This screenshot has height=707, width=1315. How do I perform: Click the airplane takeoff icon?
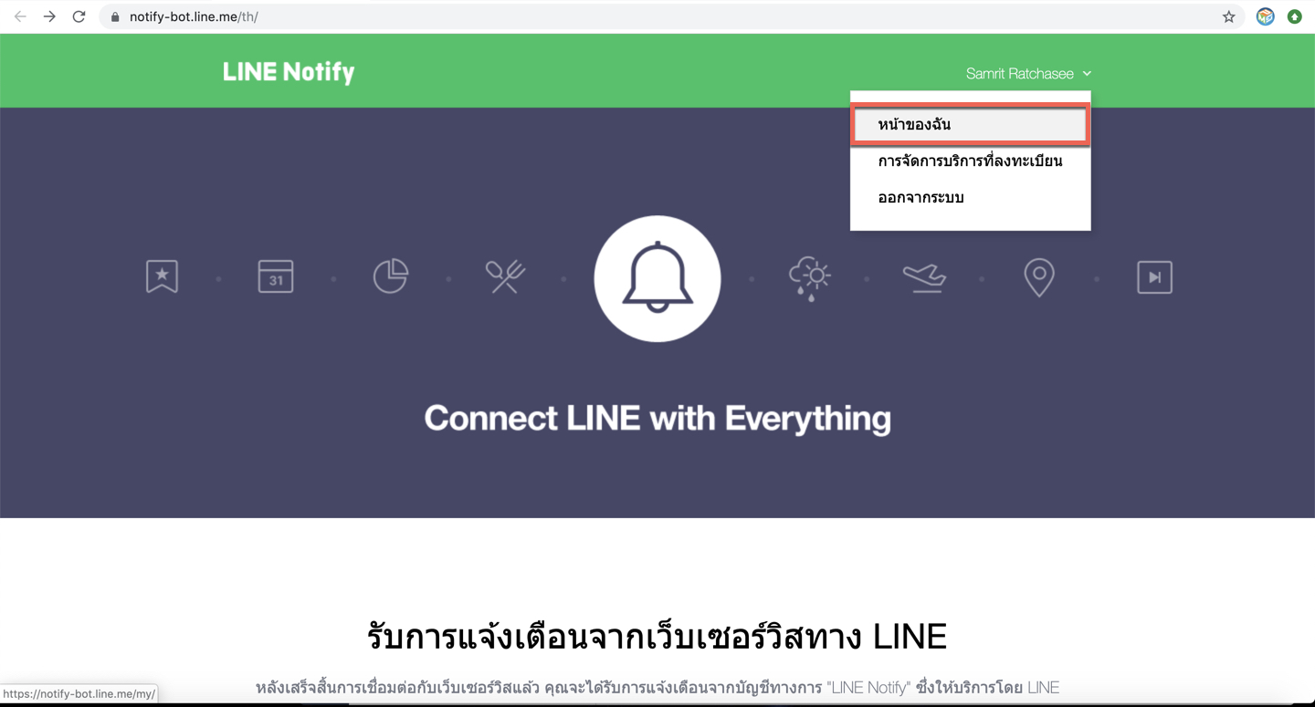(x=924, y=276)
